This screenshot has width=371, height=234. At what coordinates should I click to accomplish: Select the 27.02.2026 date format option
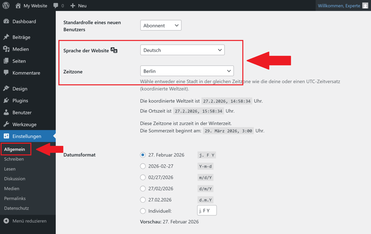click(143, 200)
